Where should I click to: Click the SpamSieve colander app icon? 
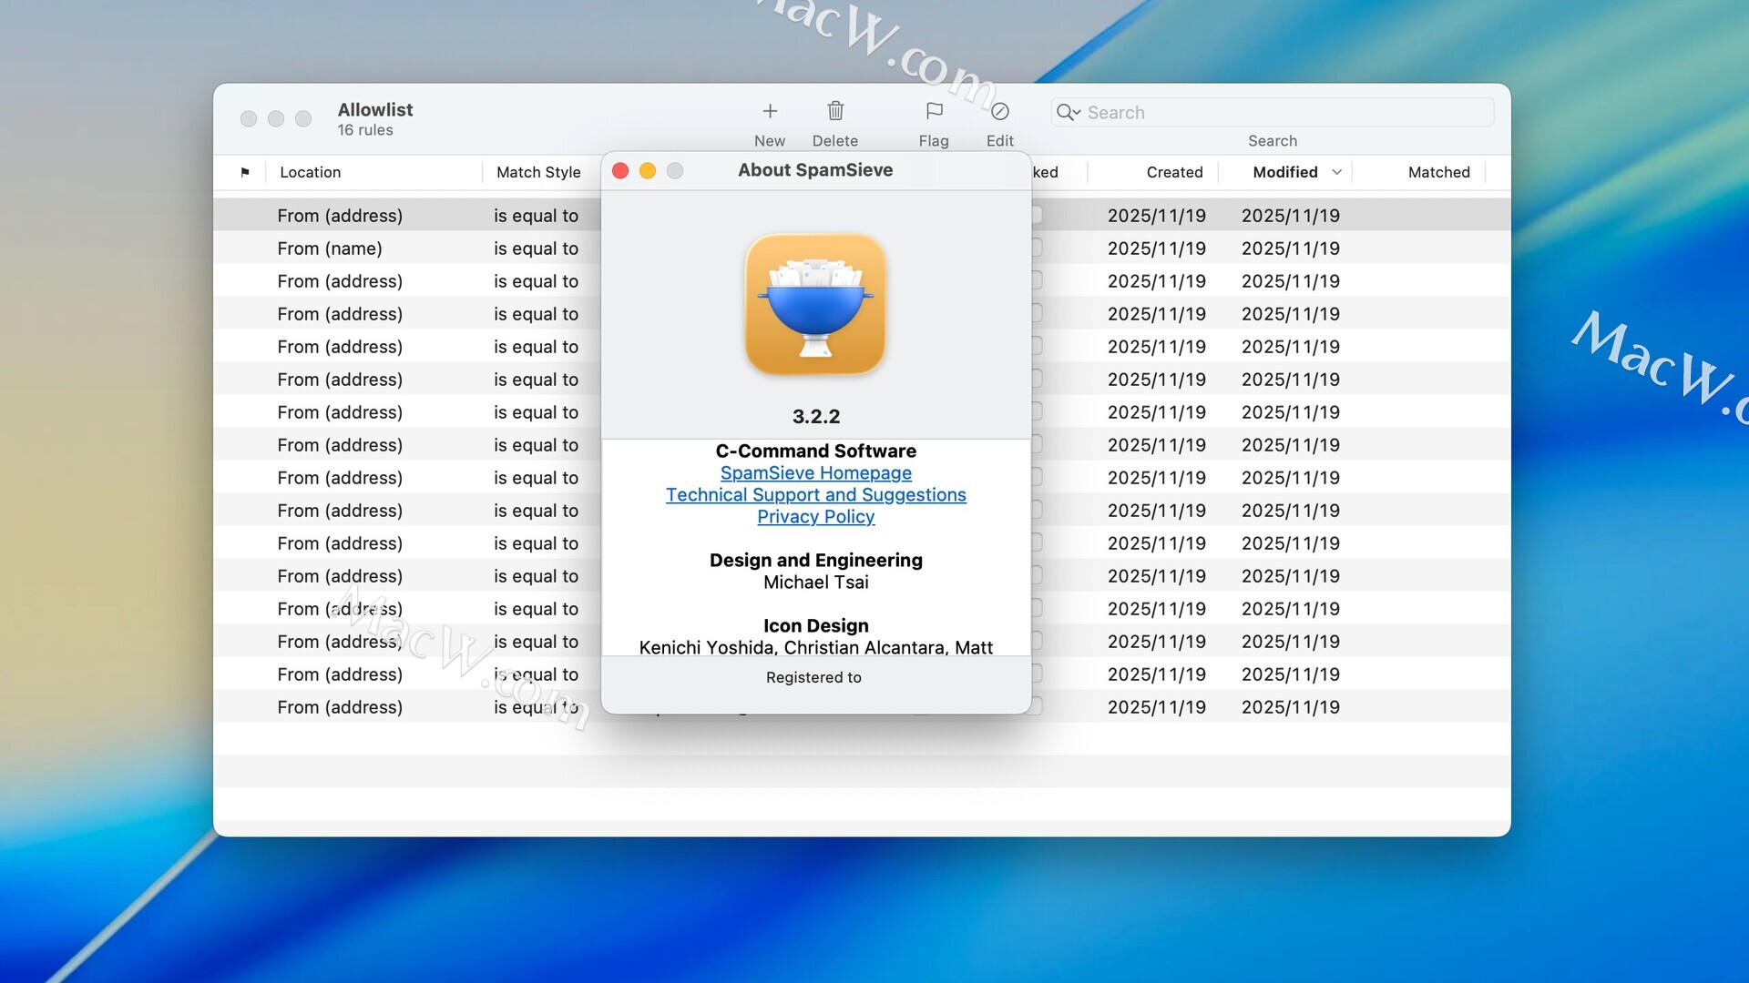(x=815, y=305)
